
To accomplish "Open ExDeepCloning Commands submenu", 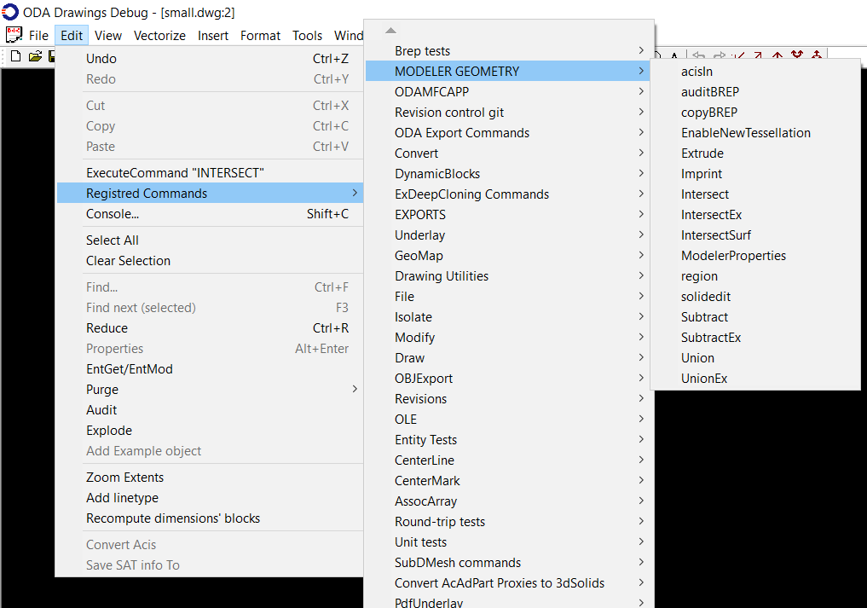I will tap(509, 194).
